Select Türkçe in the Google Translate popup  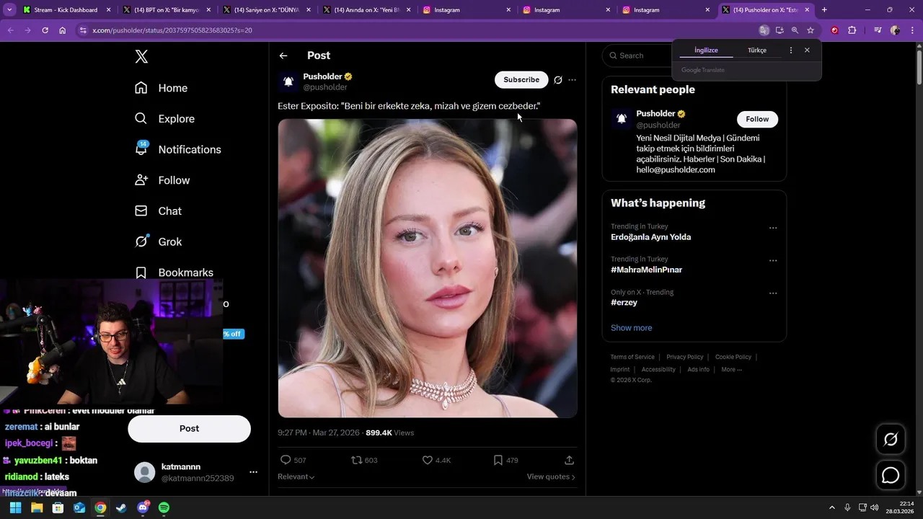tap(757, 50)
